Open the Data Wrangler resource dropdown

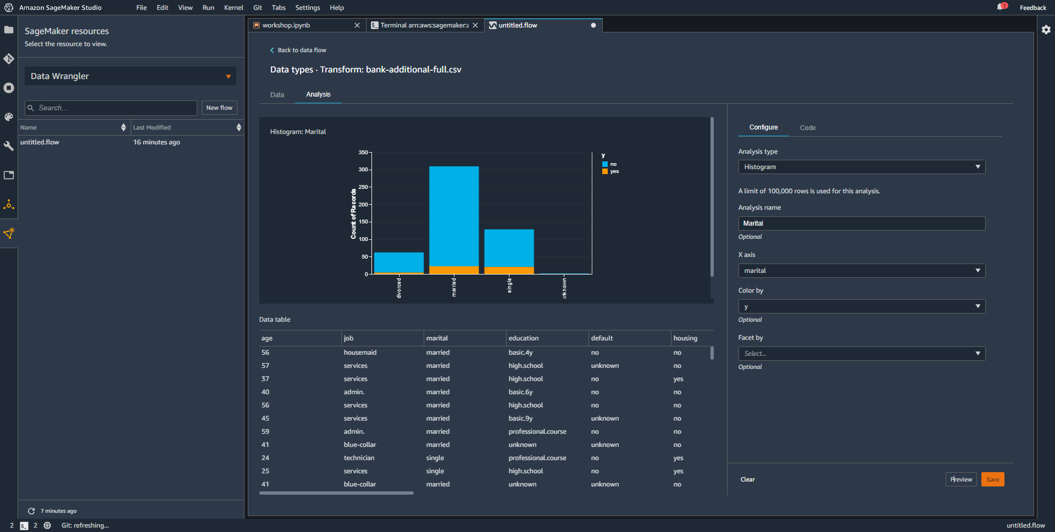[130, 76]
